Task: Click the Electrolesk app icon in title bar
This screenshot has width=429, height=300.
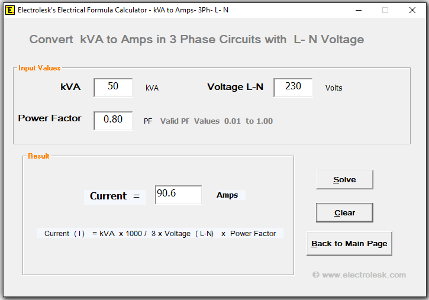Action: pos(10,10)
